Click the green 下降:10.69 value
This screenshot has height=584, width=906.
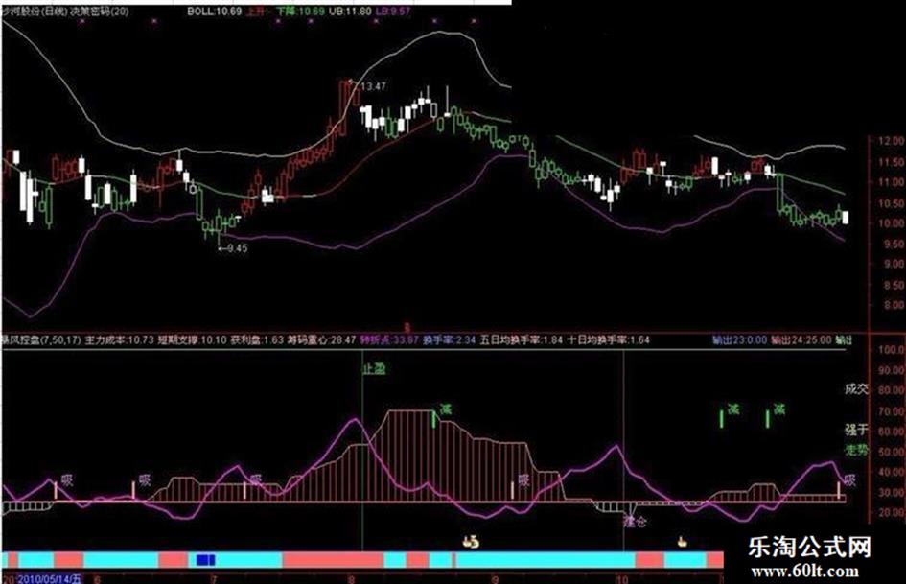300,11
